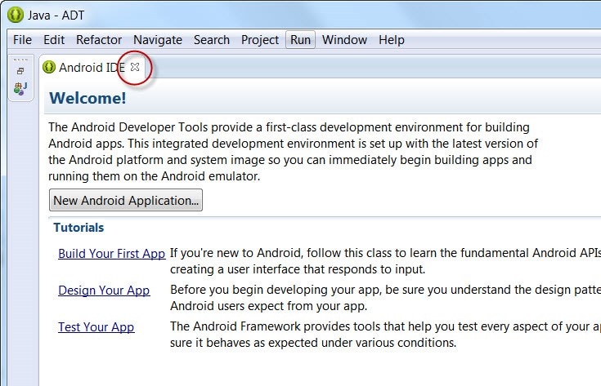
Task: Open the Help menu
Action: (x=392, y=40)
